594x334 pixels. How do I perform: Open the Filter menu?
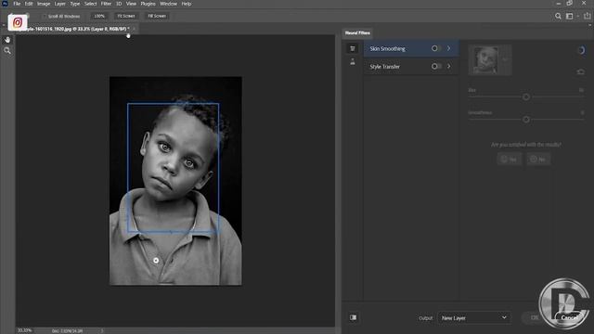click(106, 4)
